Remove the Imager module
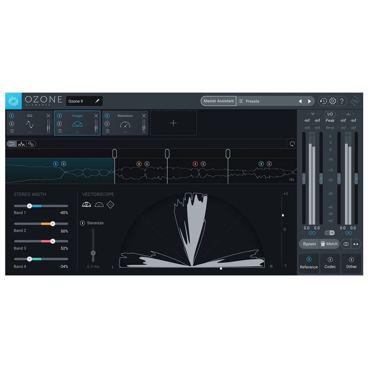The image size is (368, 368). [96, 116]
